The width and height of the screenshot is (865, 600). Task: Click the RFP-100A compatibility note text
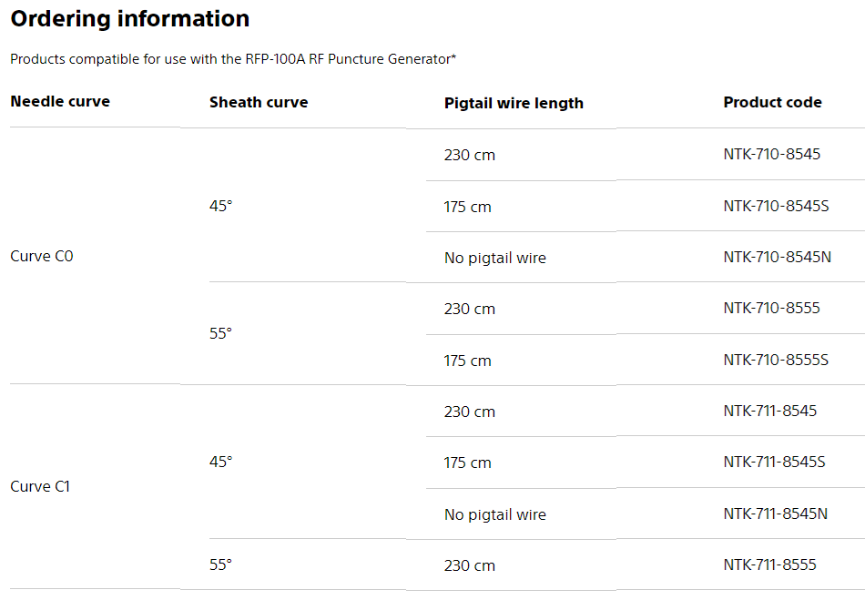233,59
